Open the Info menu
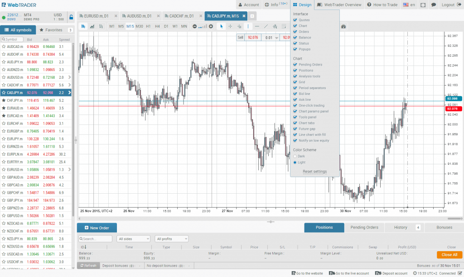464x277 pixels. tap(276, 5)
